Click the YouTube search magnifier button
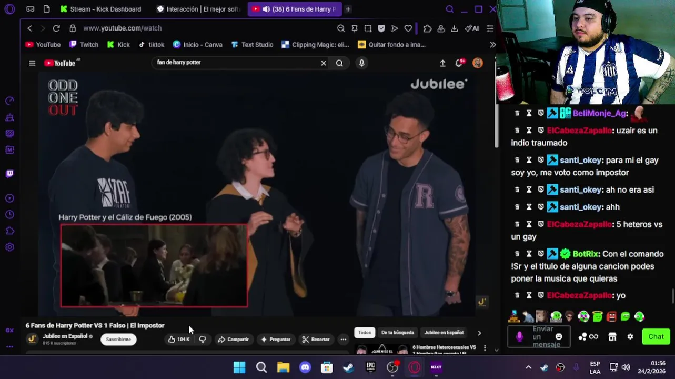 click(339, 63)
